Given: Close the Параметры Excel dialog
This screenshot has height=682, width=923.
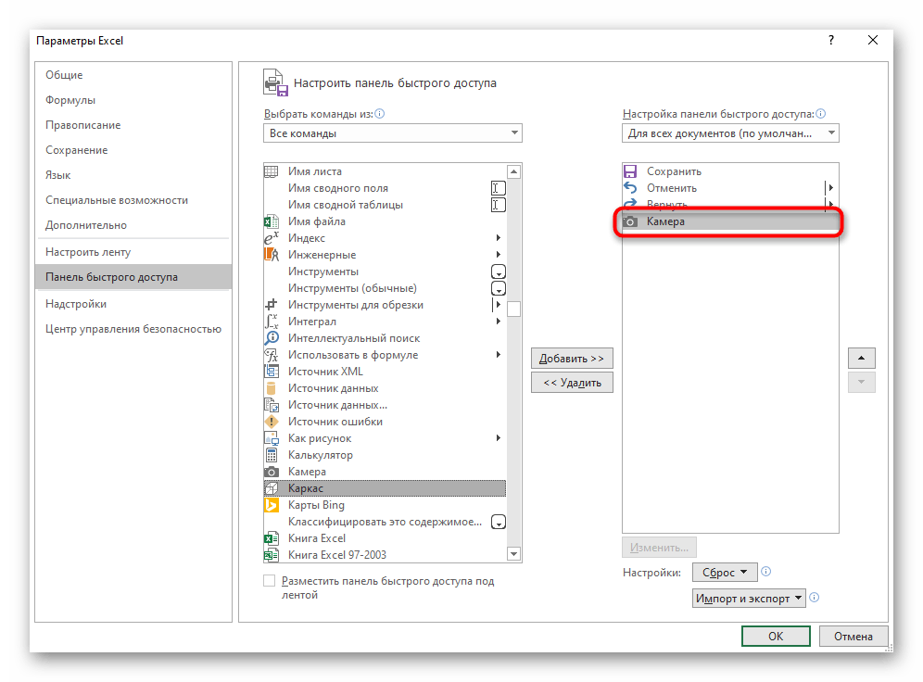Looking at the screenshot, I should pyautogui.click(x=873, y=40).
